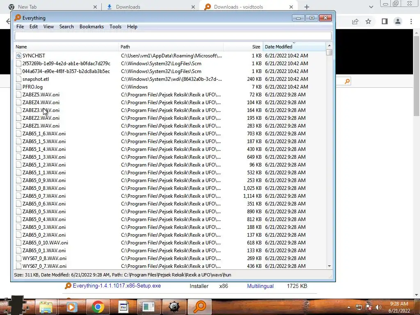The width and height of the screenshot is (420, 315).
Task: Click the Start button on the taskbar
Action: tap(16, 305)
